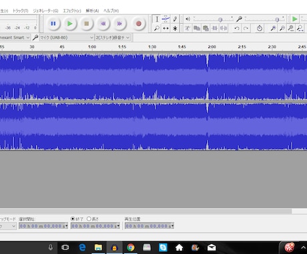Click the Silence audio icon
Screen dimensions: 307x254
tap(224, 28)
